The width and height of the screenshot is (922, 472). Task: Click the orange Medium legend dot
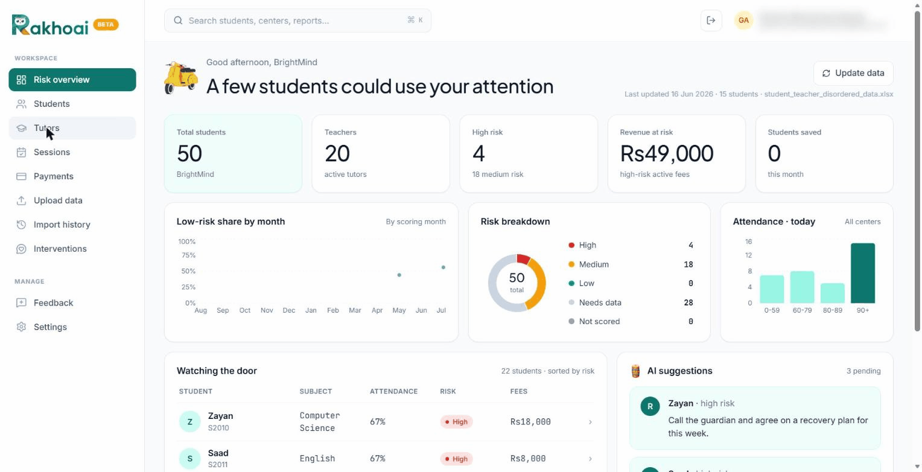571,264
